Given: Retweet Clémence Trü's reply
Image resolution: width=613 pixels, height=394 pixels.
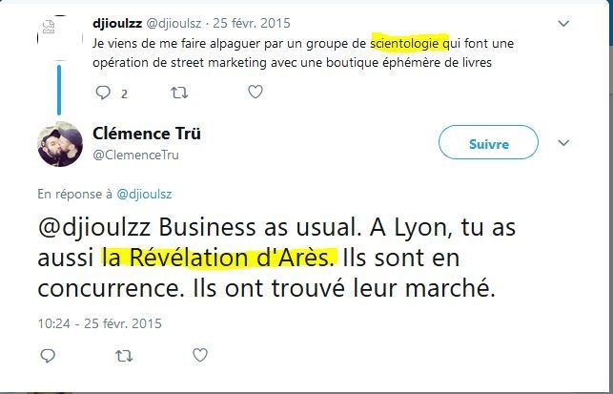Looking at the screenshot, I should [124, 356].
